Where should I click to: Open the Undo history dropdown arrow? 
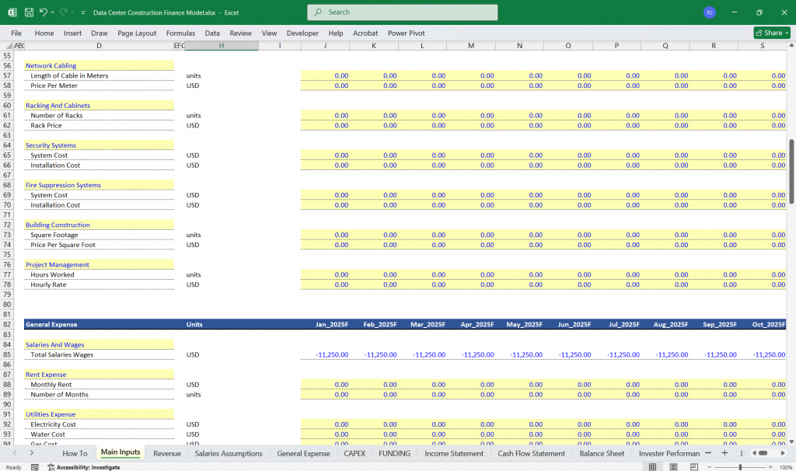52,12
